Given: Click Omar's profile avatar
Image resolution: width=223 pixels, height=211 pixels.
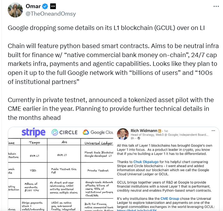Looking at the screenshot, I should point(15,10).
